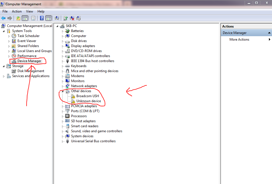Image resolution: width=272 pixels, height=184 pixels.
Task: Select the SKB-PC computer node
Action: [71, 26]
